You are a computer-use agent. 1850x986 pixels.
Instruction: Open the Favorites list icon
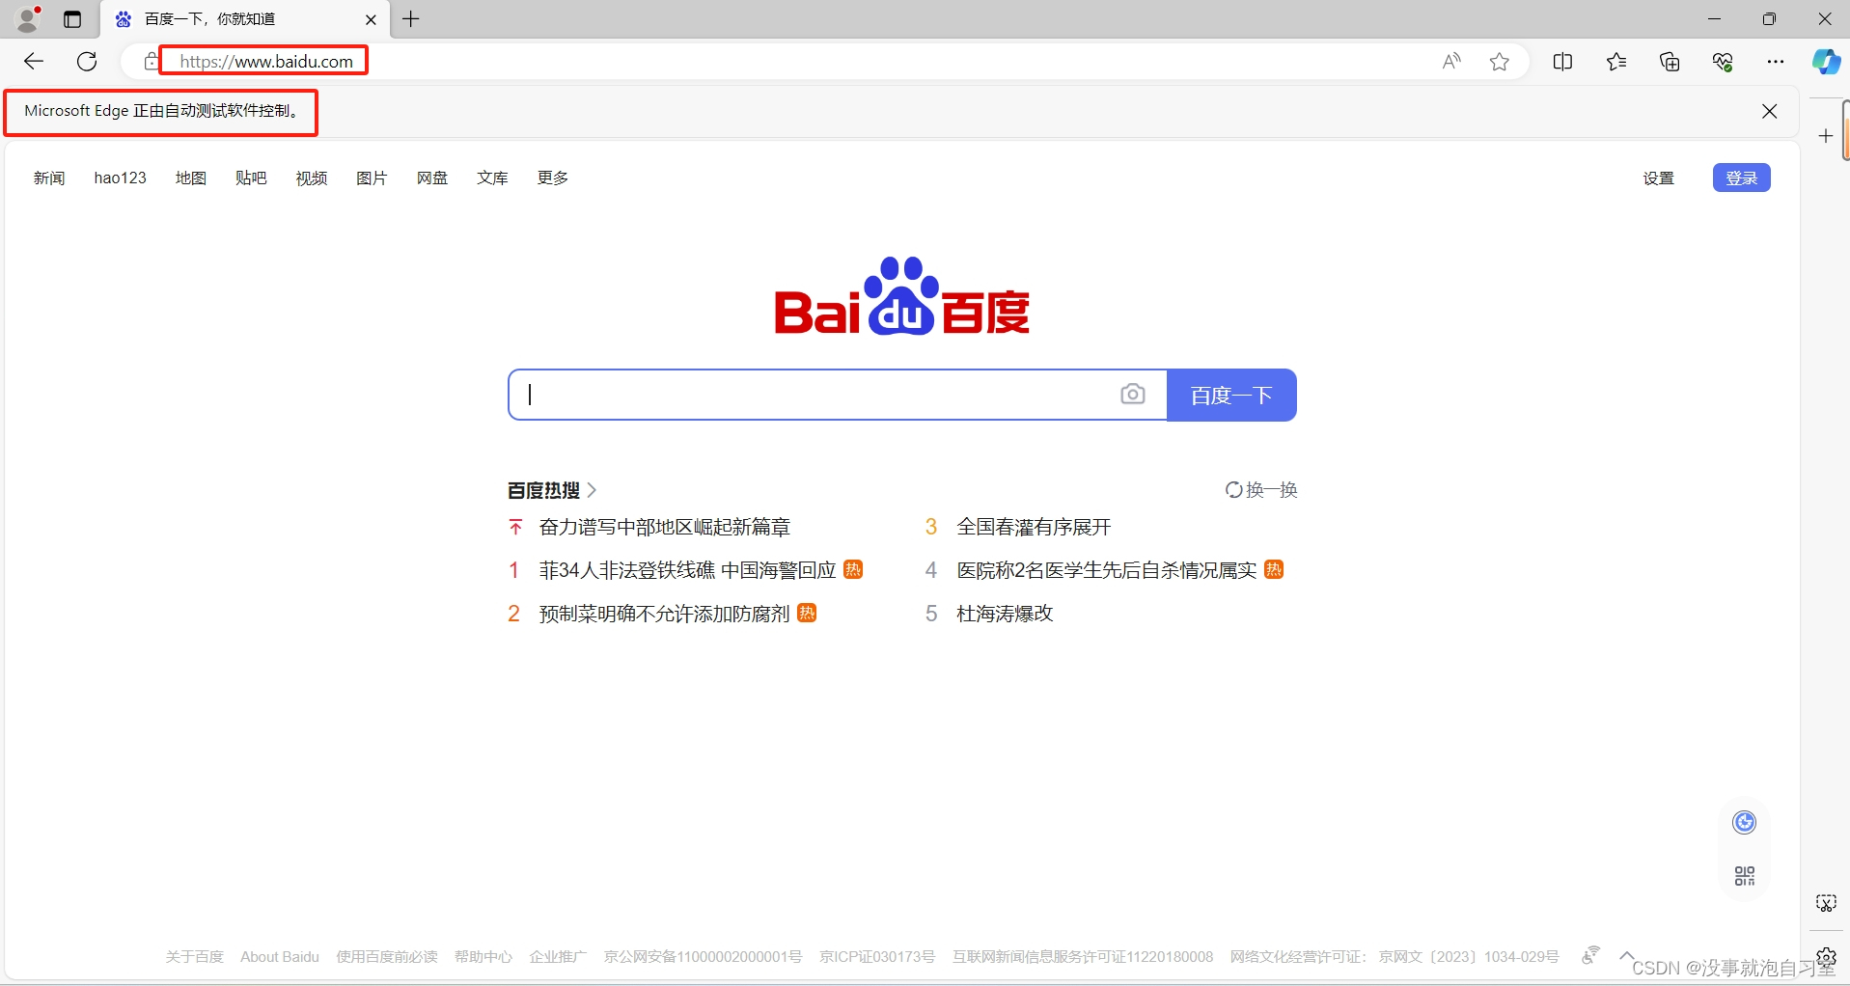(1616, 62)
